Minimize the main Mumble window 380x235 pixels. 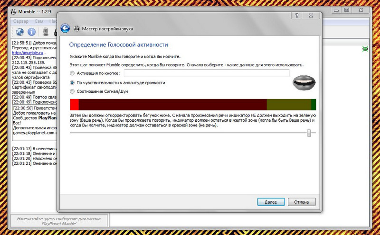pos(336,10)
